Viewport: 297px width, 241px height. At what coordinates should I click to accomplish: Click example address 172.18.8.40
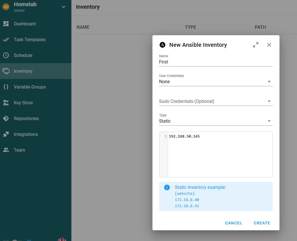coord(187,200)
